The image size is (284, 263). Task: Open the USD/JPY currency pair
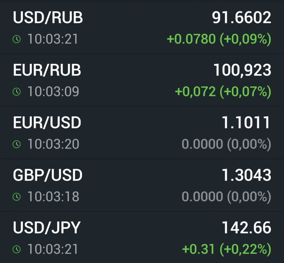[x=47, y=227]
